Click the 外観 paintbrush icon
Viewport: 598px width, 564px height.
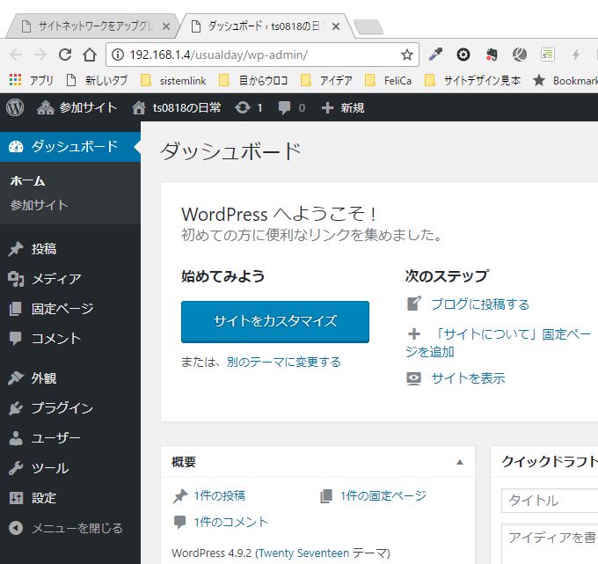point(16,378)
